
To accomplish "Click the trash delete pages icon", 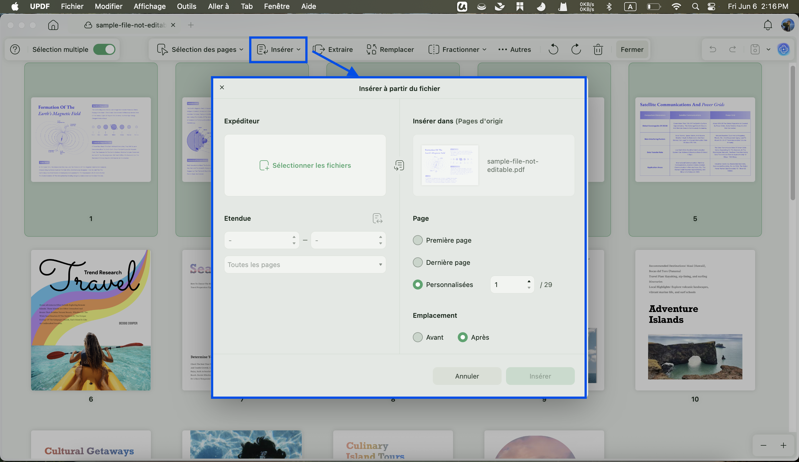I will pyautogui.click(x=598, y=49).
